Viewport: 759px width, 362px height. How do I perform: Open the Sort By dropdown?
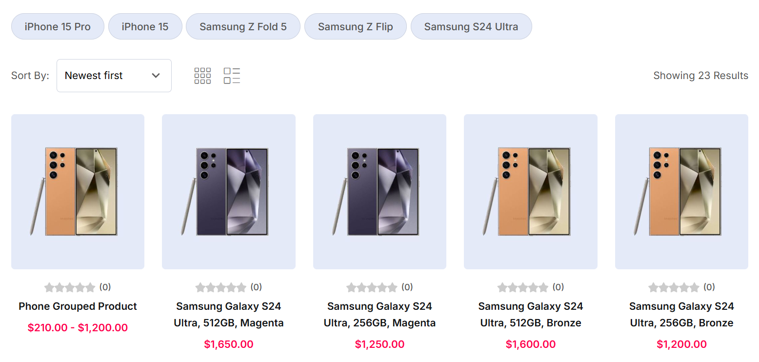coord(114,76)
